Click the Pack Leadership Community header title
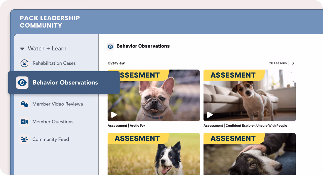The width and height of the screenshot is (323, 175). 50,22
